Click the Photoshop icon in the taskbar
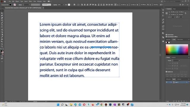 110,105
